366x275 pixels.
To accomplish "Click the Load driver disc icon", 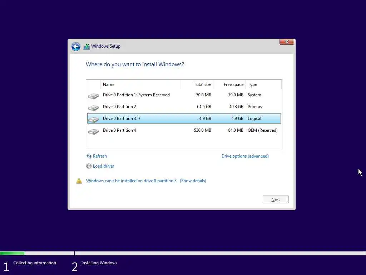I will coord(89,166).
